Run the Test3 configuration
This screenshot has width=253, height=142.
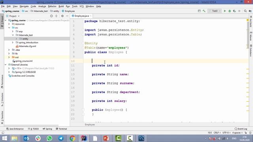click(225, 11)
